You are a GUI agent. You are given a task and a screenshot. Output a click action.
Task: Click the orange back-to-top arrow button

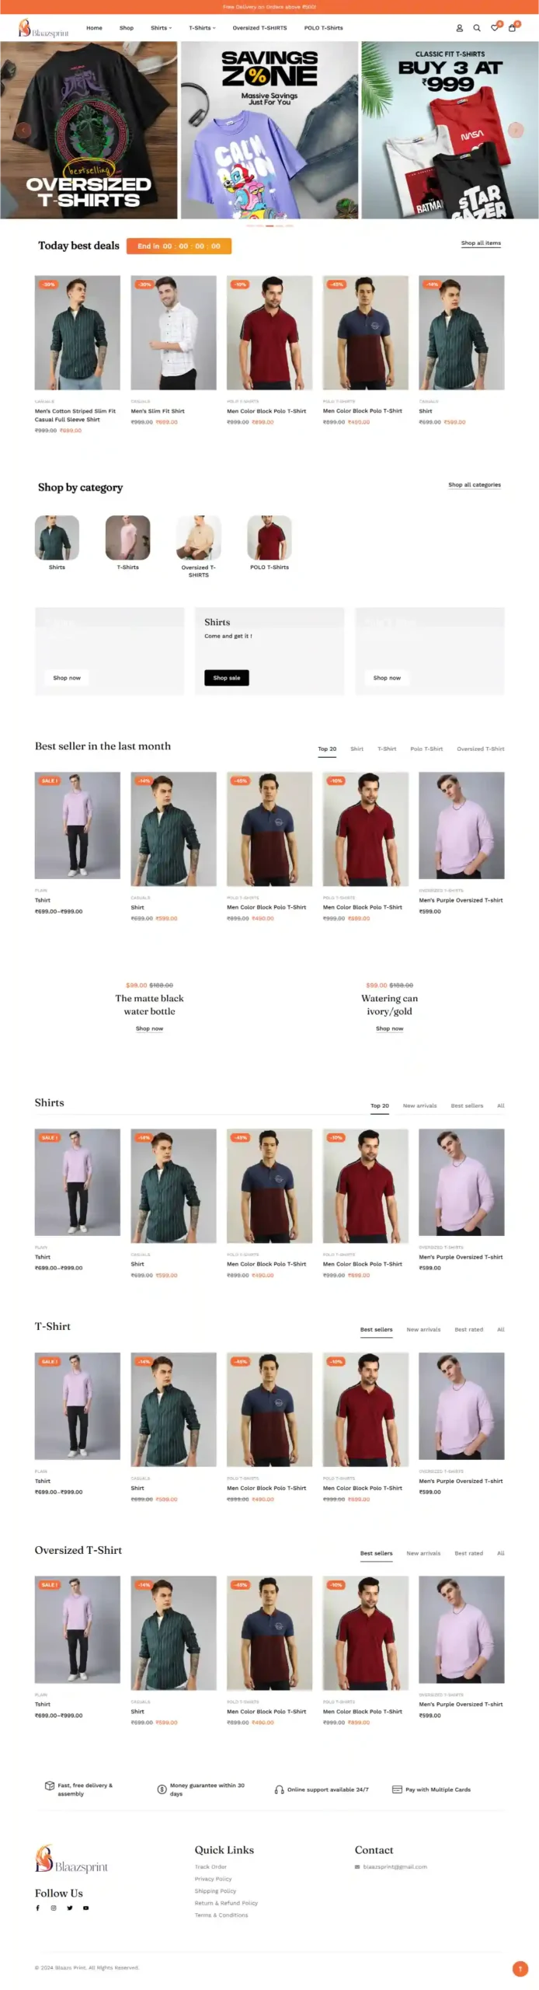click(520, 1968)
